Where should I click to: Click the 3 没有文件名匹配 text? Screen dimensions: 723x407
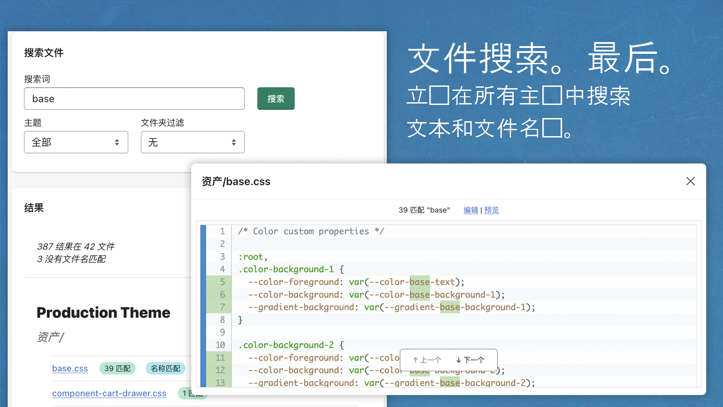tap(71, 259)
